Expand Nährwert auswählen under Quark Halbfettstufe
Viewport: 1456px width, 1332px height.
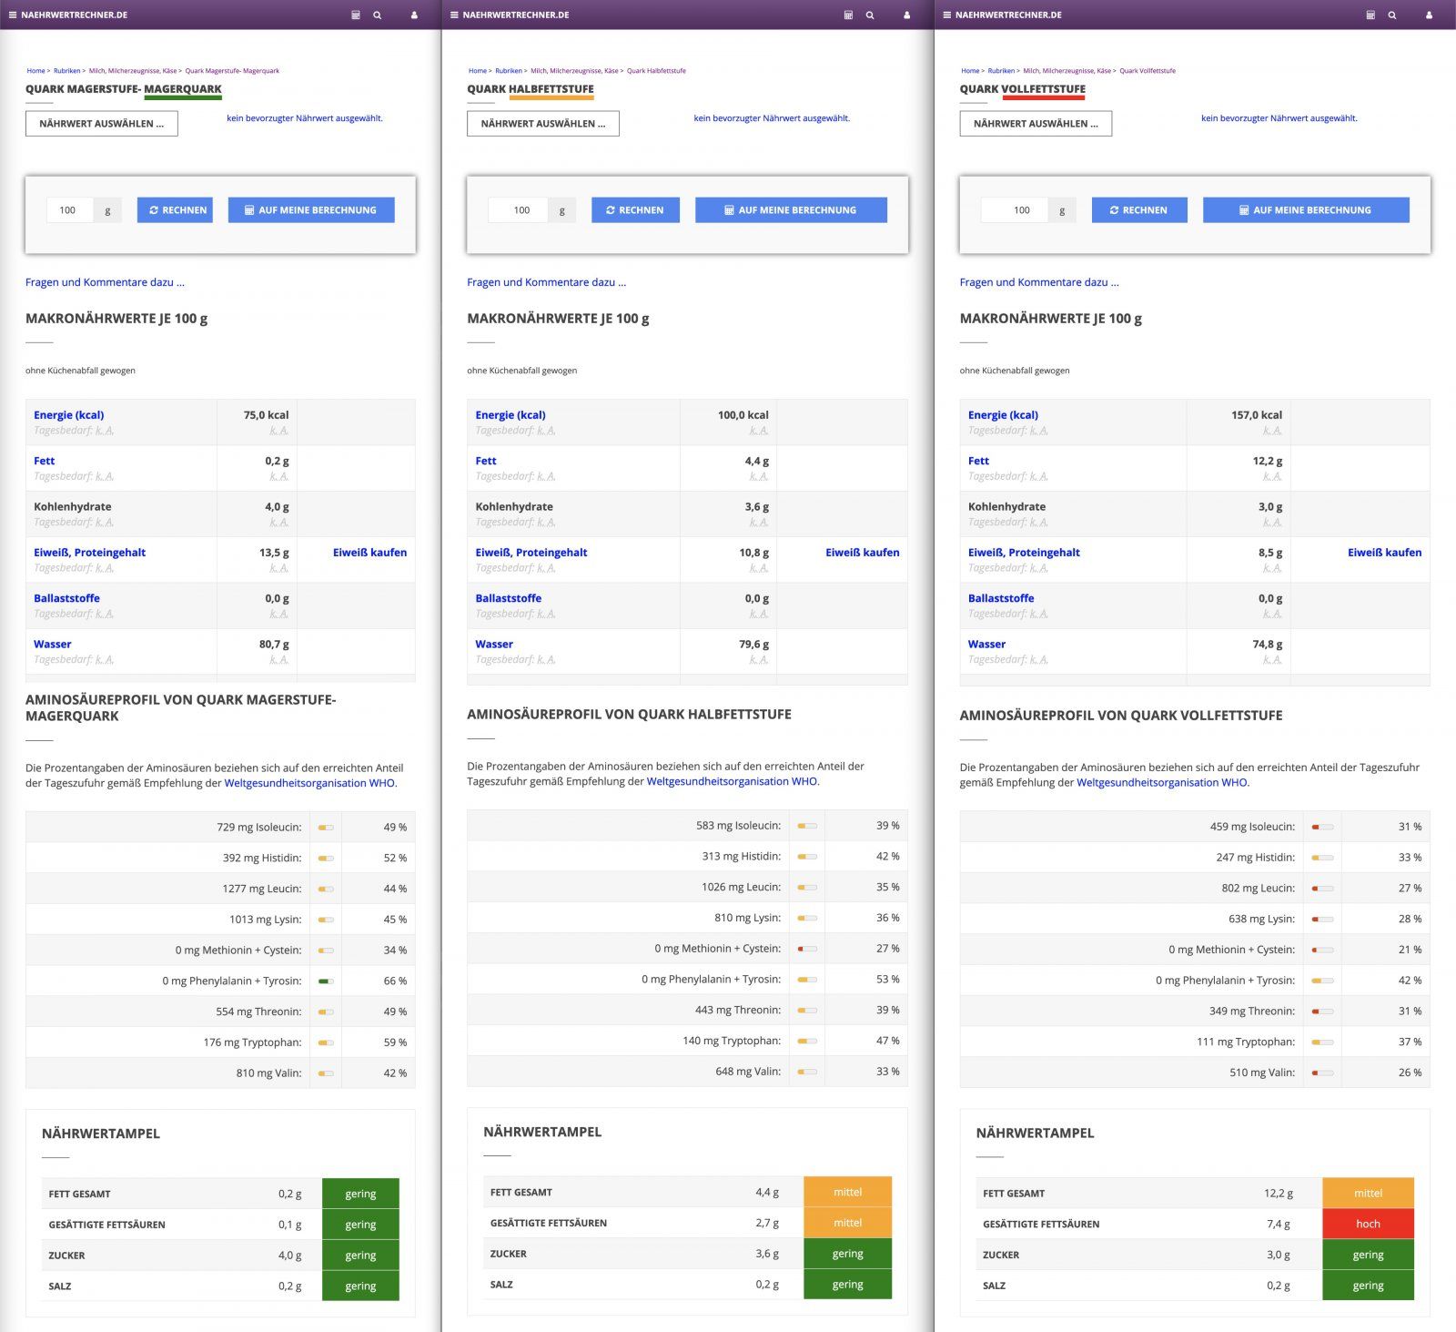(543, 124)
